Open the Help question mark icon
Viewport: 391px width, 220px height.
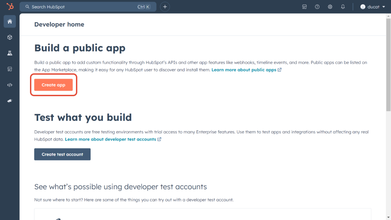[x=317, y=7]
